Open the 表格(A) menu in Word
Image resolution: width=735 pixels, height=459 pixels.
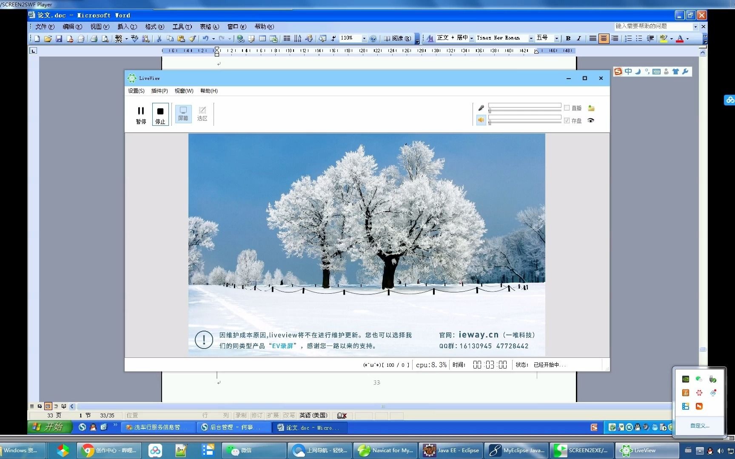pos(210,27)
